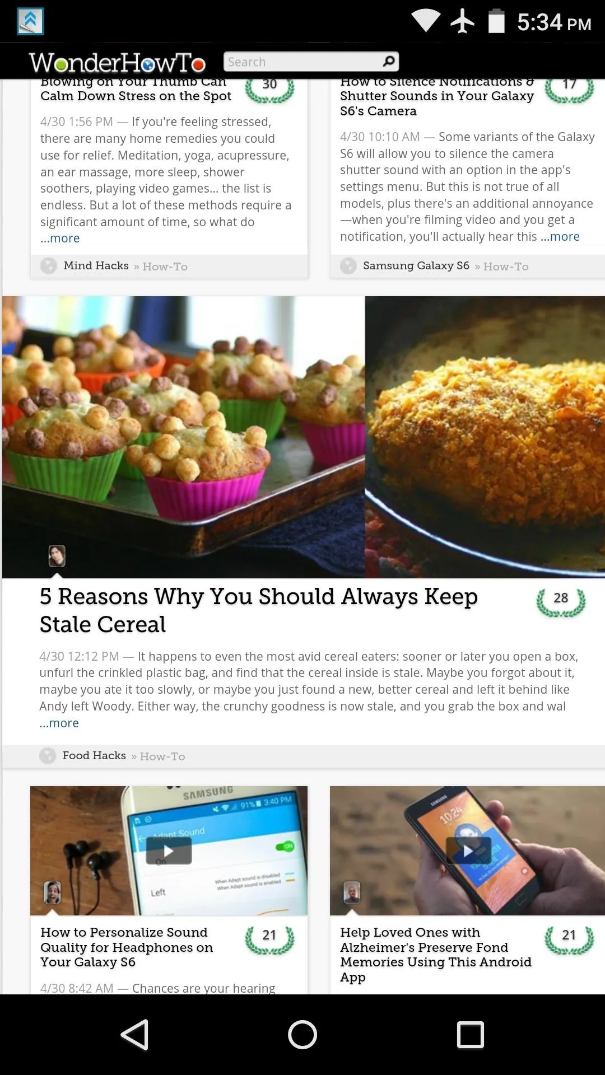
Task: Click the search magnifier icon
Action: click(388, 60)
